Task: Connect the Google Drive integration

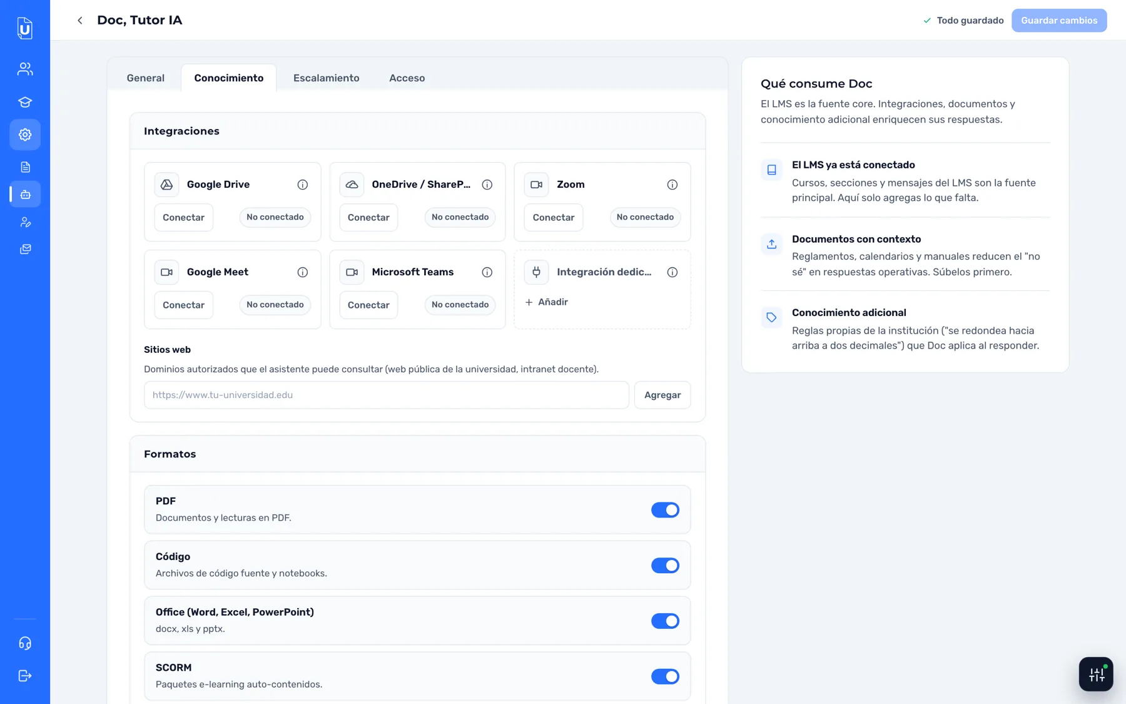Action: [184, 218]
